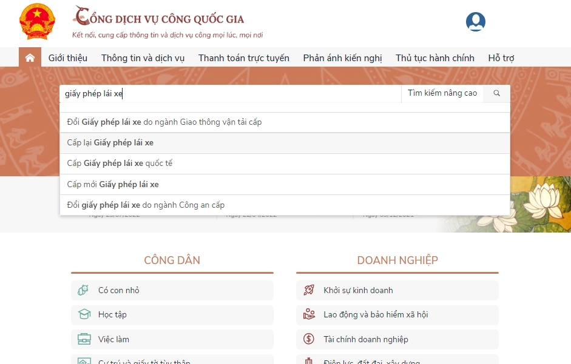The width and height of the screenshot is (571, 364).
Task: Open Phản ánh kiến nghị menu
Action: [x=342, y=58]
